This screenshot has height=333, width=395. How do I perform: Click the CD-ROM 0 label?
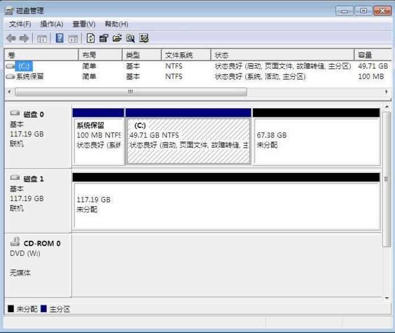pyautogui.click(x=42, y=244)
